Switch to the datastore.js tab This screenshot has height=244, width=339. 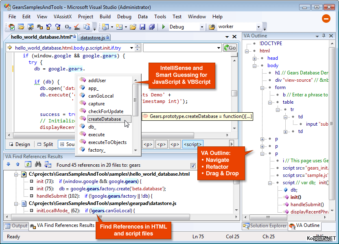click(x=94, y=37)
